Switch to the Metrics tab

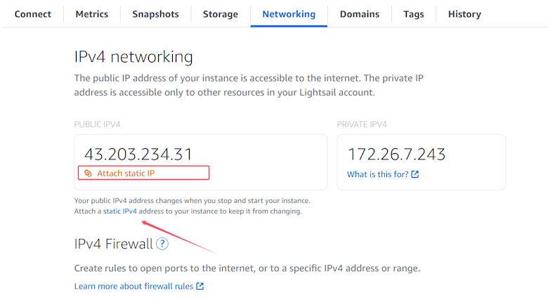[92, 14]
